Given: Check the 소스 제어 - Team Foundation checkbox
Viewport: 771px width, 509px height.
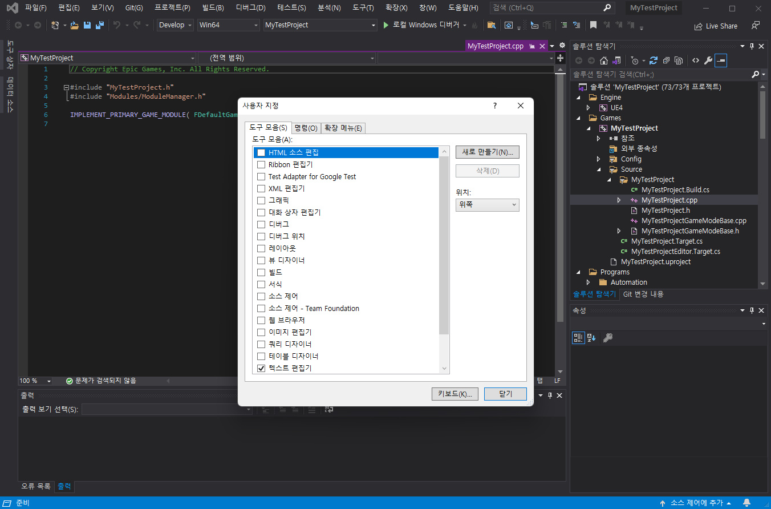Looking at the screenshot, I should 261,308.
